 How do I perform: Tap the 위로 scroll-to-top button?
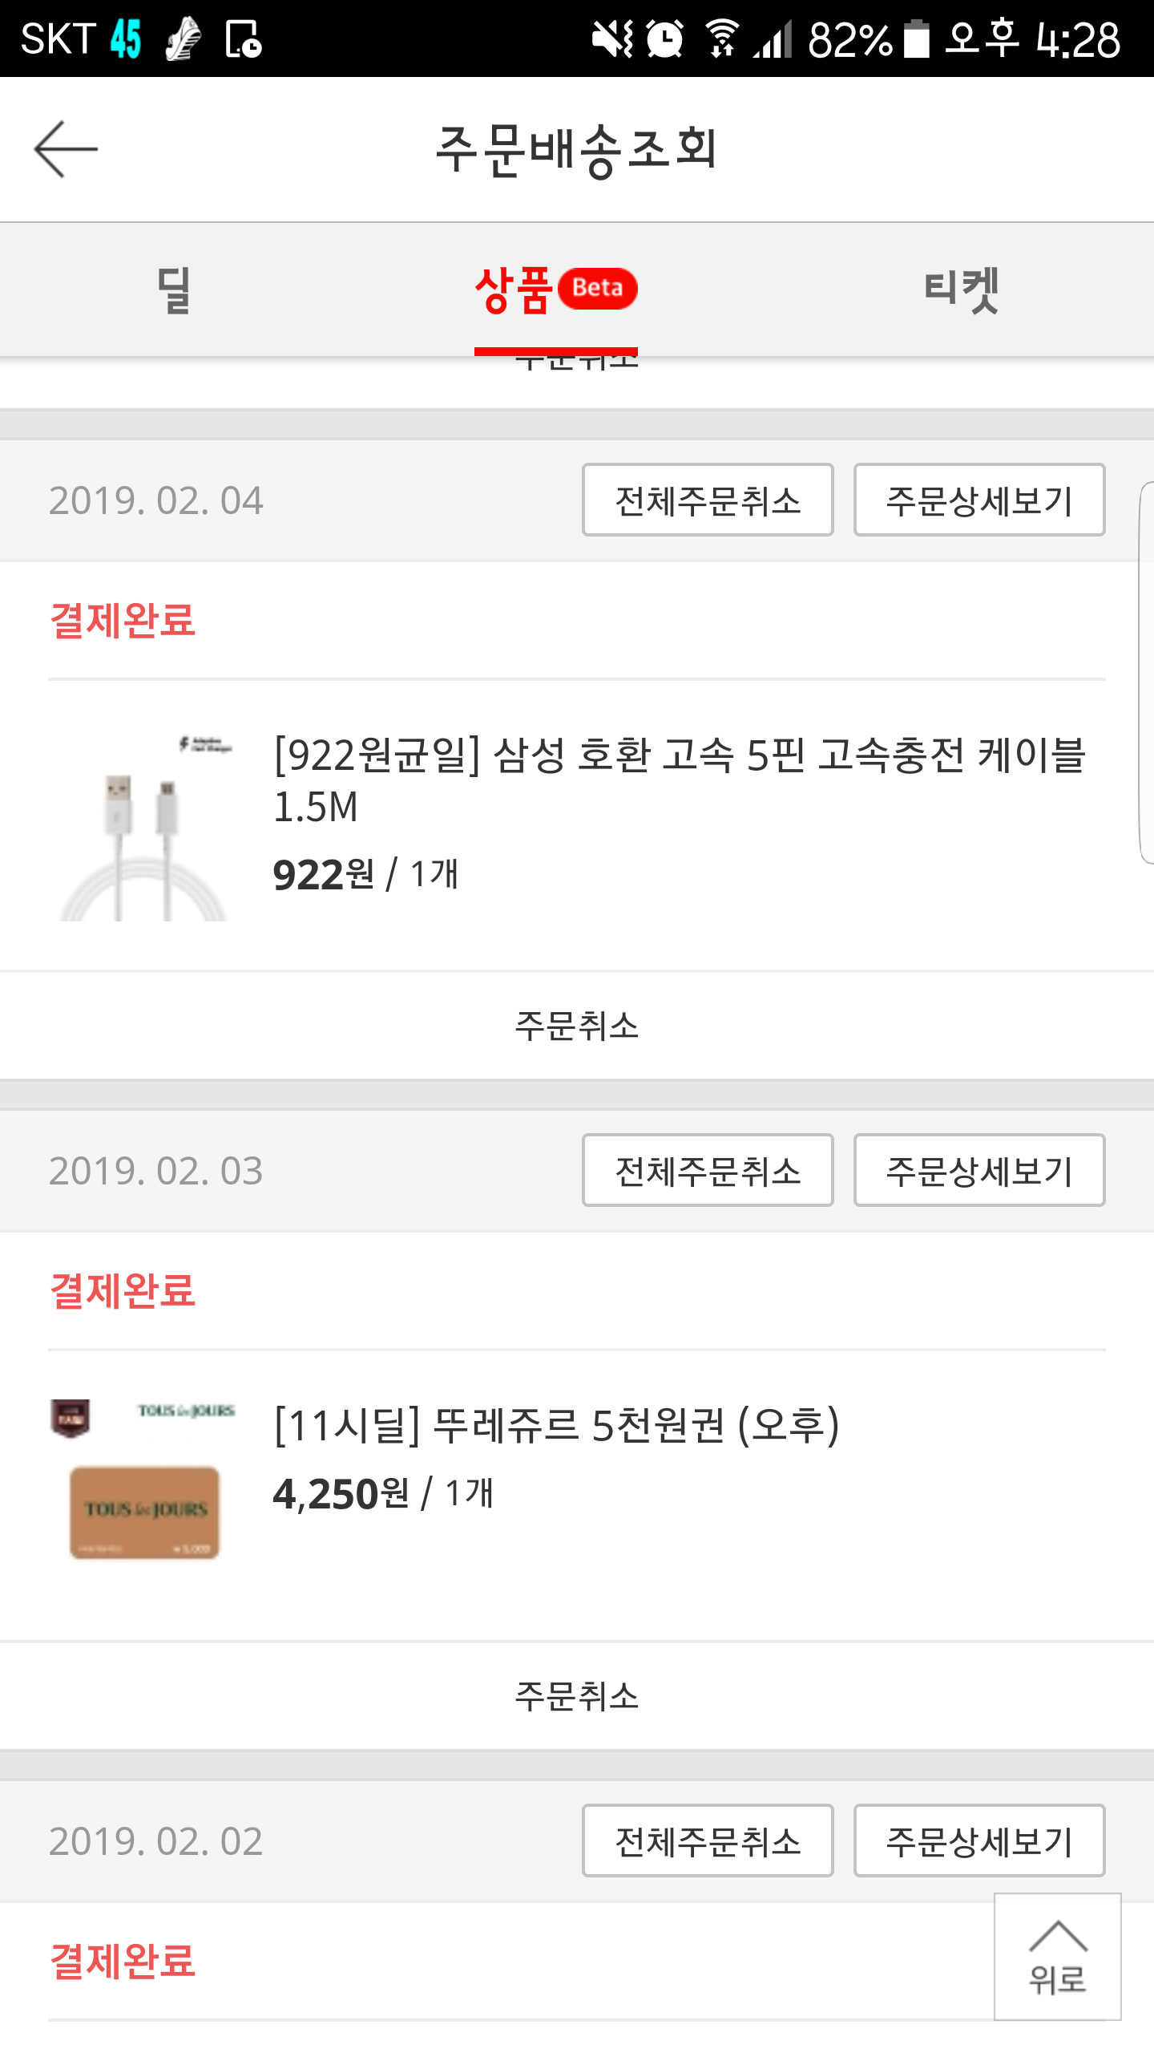tap(1057, 1958)
